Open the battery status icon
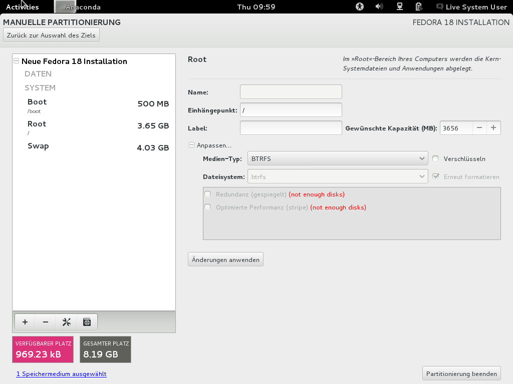Screen dimensions: 513x384 [419, 6]
